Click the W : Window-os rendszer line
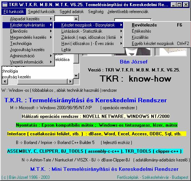 tap(59, 90)
